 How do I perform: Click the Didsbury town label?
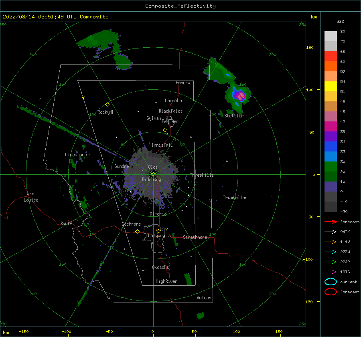click(x=151, y=180)
